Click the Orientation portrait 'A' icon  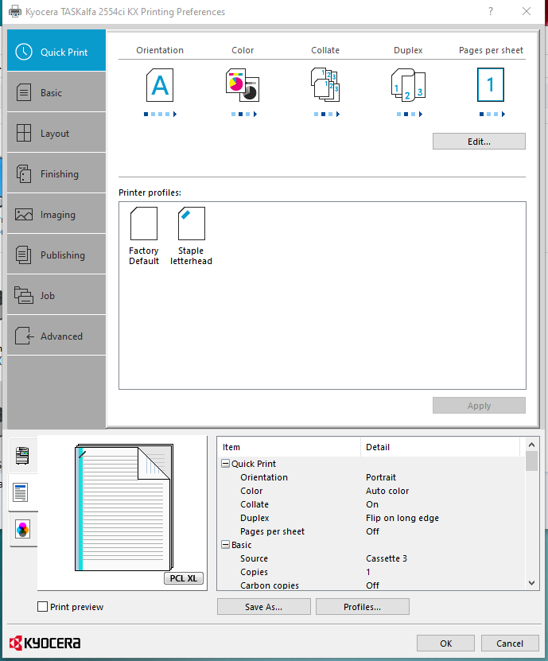tap(160, 85)
